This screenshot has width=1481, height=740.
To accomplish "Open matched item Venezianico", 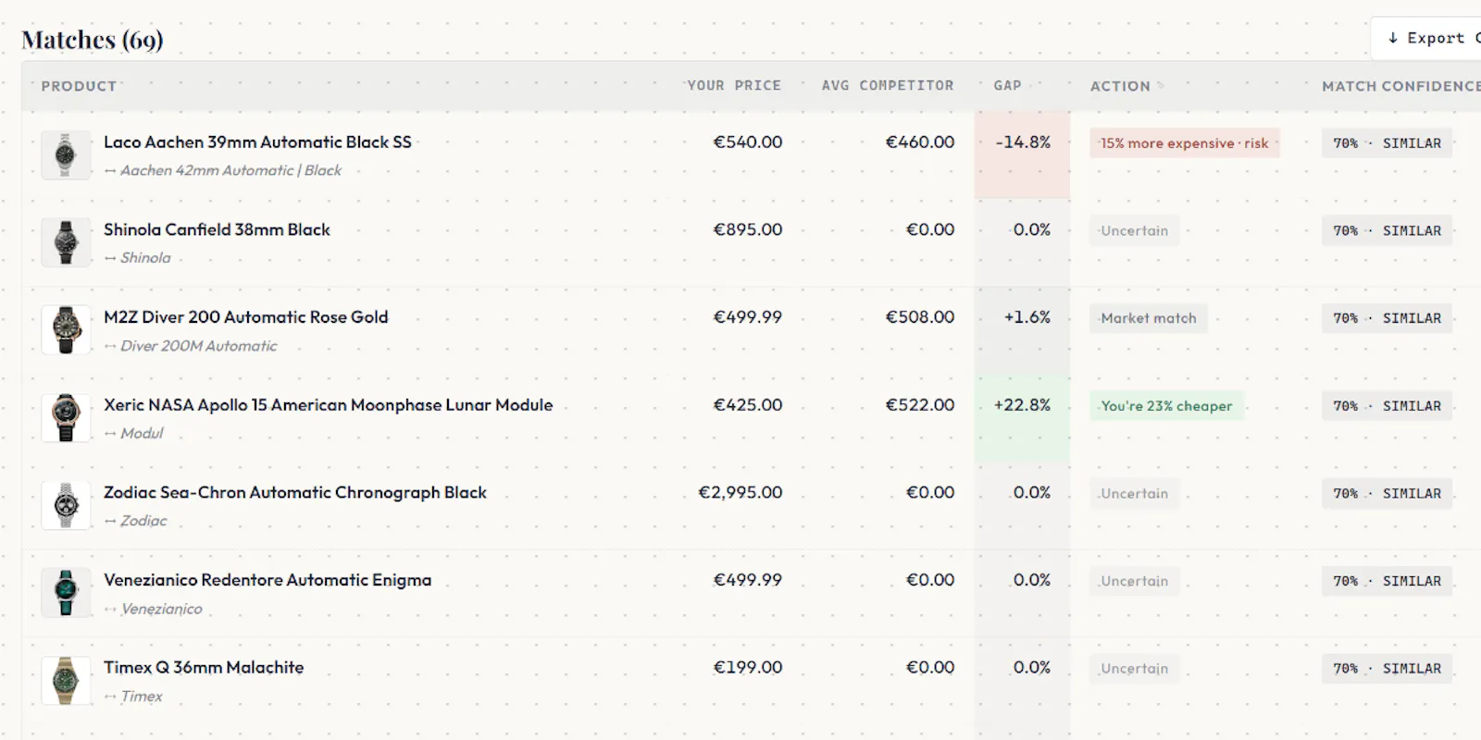I will [161, 609].
